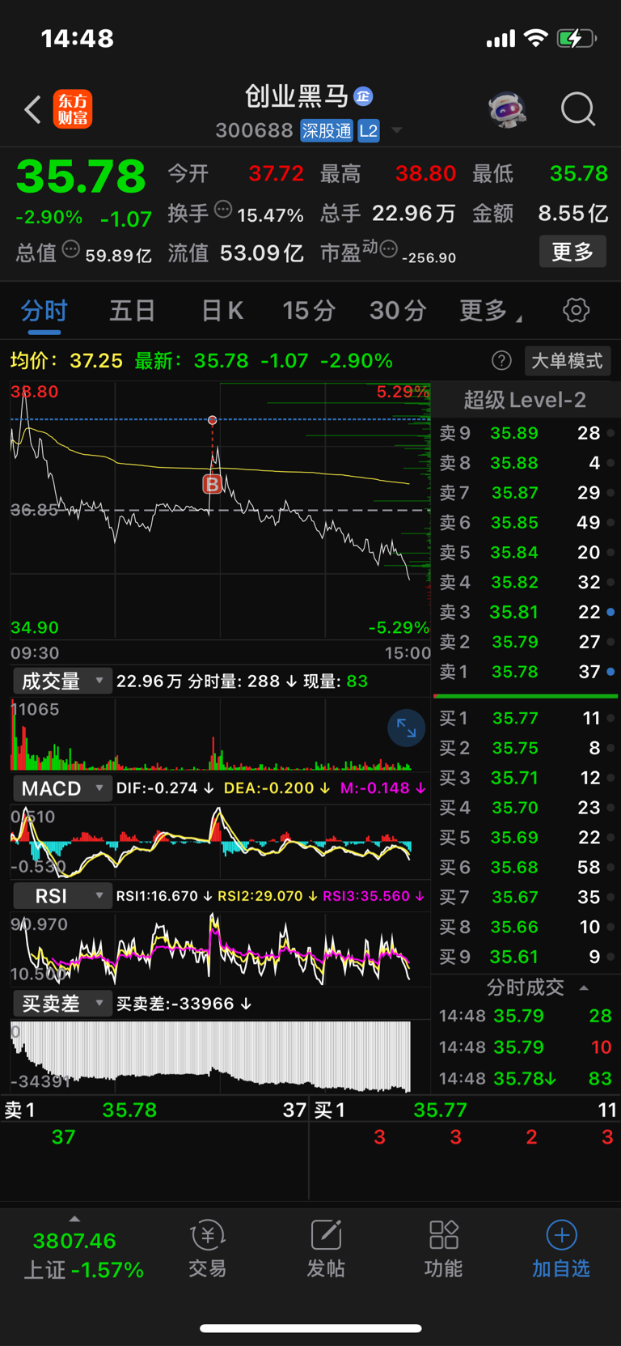Image resolution: width=621 pixels, height=1346 pixels.
Task: Toggle 大单模式 button
Action: [567, 361]
